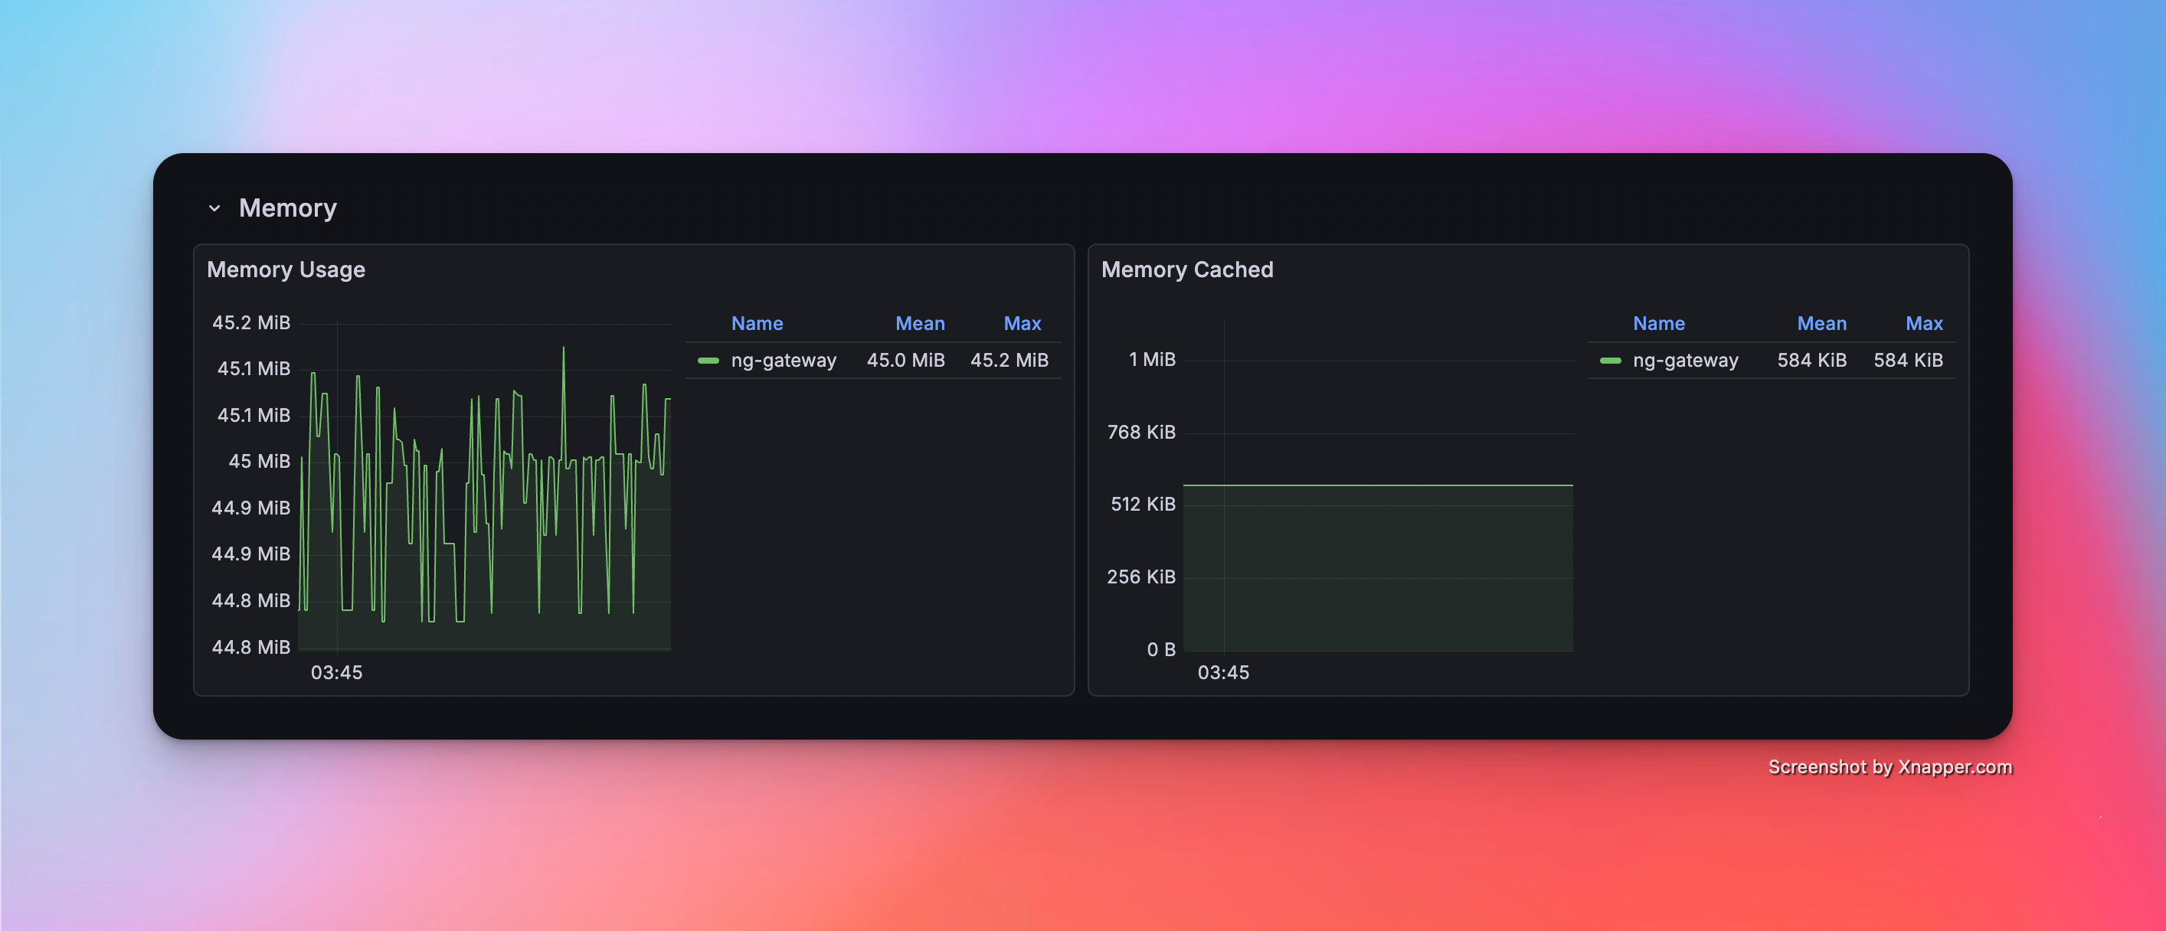
Task: Sort Memory Usage legend by Mean
Action: point(919,324)
